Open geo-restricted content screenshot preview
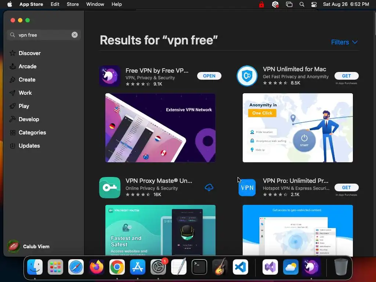This screenshot has width=376, height=282. [297, 230]
